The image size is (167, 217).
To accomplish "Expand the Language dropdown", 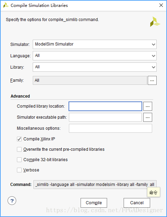I will click(95, 56).
